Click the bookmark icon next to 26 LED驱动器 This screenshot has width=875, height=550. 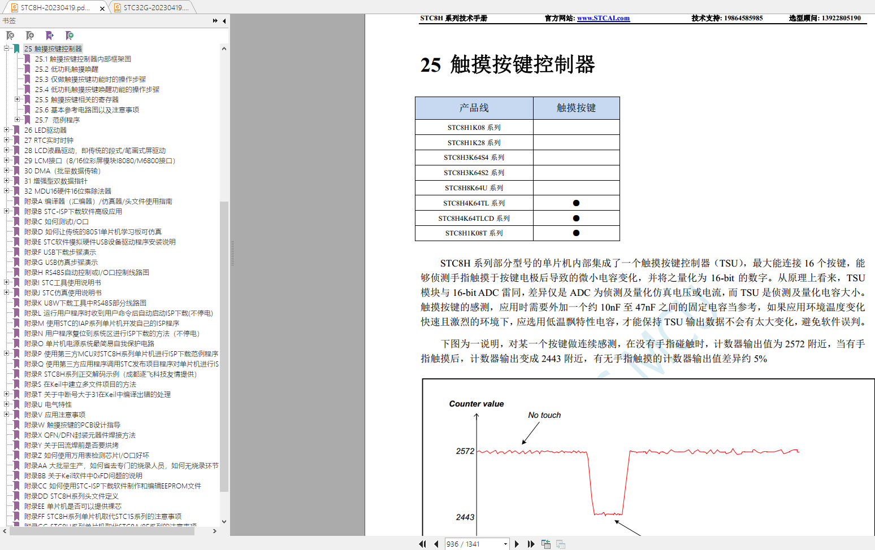(16, 130)
